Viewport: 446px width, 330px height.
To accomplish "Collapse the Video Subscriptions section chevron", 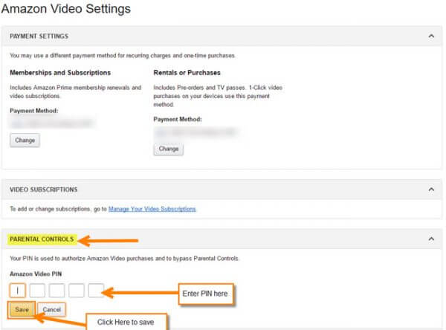I will [431, 190].
